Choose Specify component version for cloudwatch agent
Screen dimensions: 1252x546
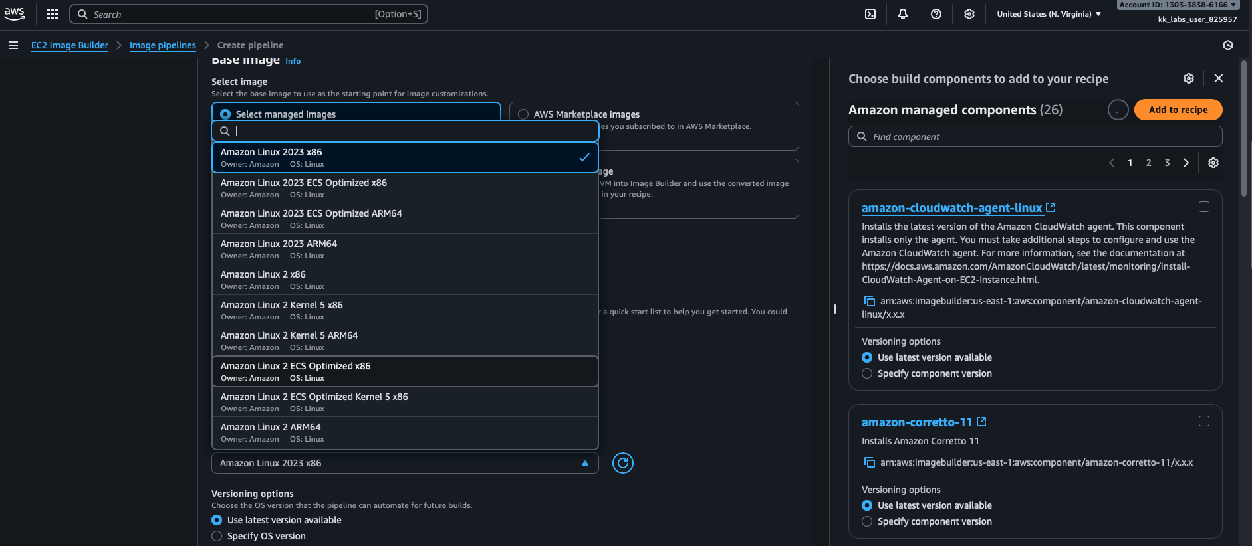pyautogui.click(x=867, y=373)
